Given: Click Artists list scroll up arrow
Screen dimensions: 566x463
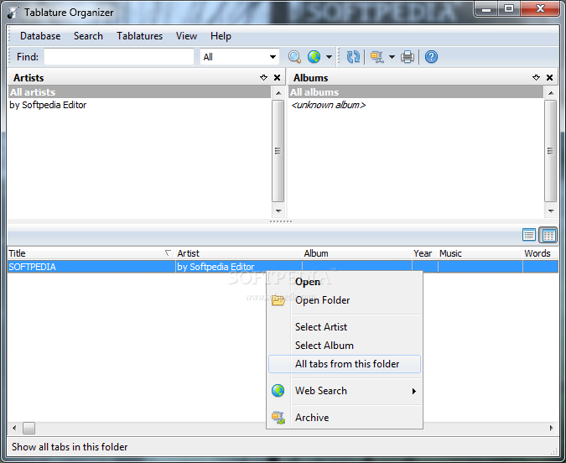Looking at the screenshot, I should point(278,93).
